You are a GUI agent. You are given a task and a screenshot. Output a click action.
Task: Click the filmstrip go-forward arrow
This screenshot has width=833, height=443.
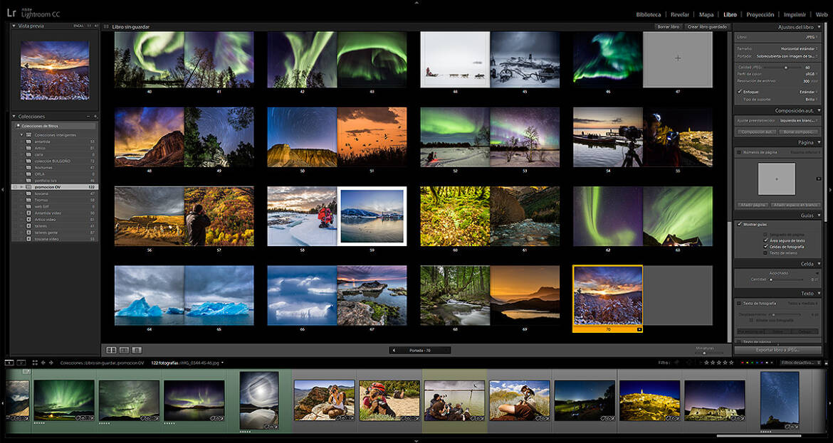coord(51,363)
